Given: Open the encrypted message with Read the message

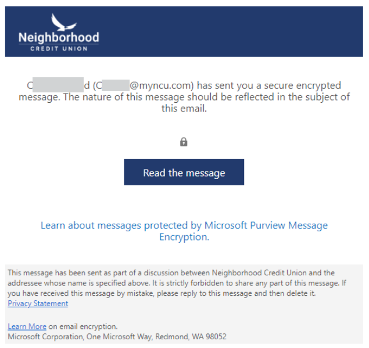Looking at the screenshot, I should coord(184,172).
